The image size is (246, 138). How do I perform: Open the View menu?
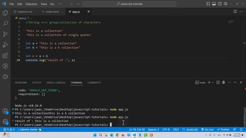pyautogui.click(x=44, y=4)
